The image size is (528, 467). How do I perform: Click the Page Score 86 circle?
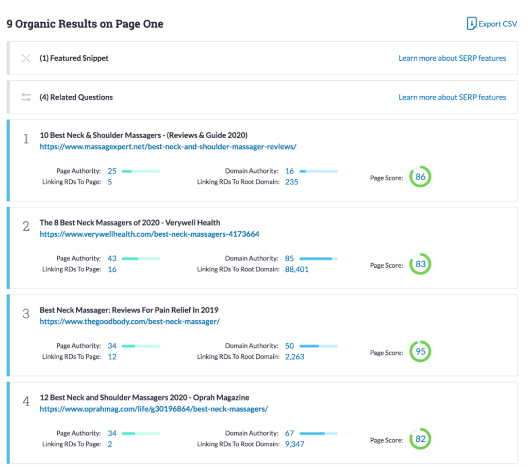point(420,177)
